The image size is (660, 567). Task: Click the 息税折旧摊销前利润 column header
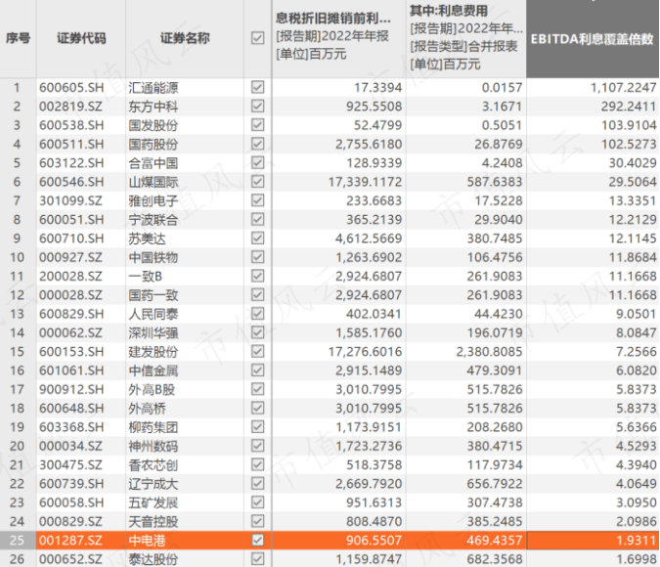coord(339,38)
